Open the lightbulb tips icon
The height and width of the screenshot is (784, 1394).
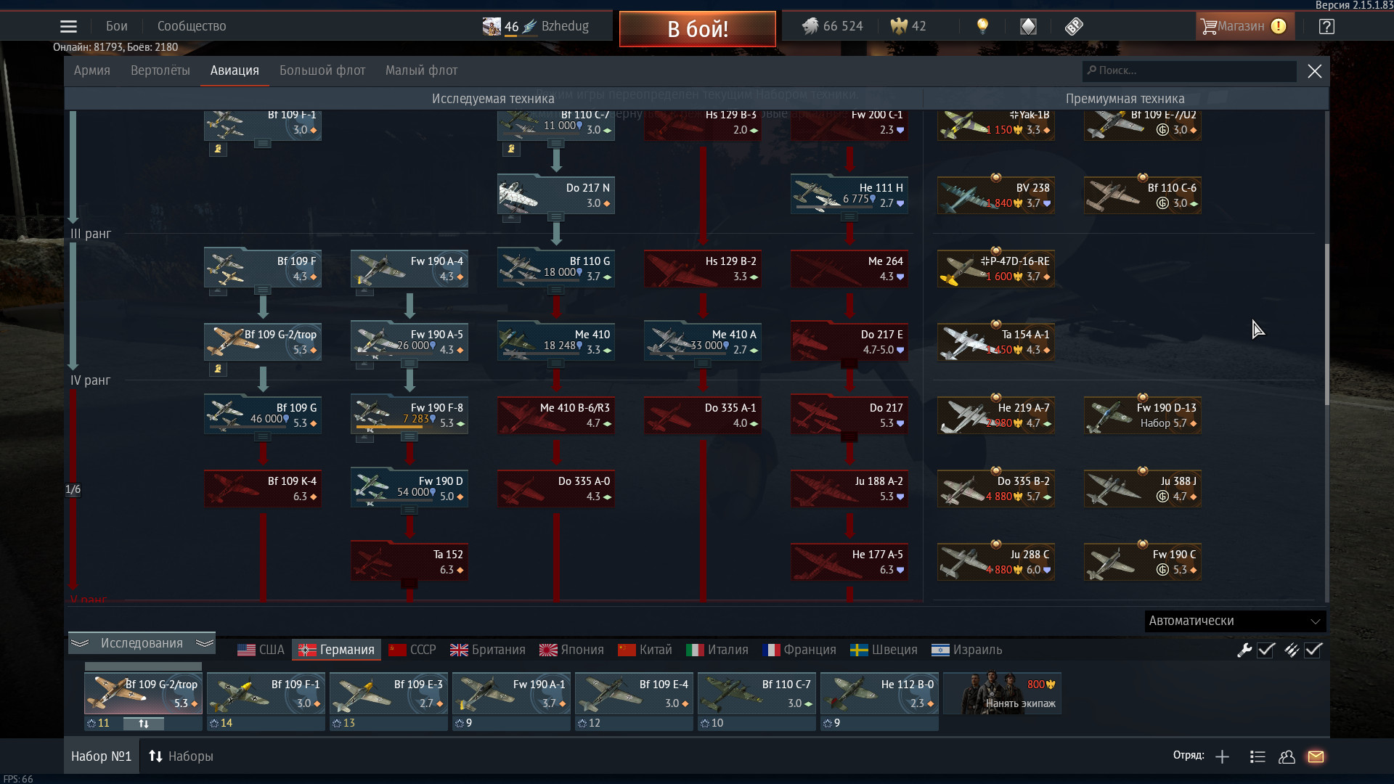click(982, 27)
